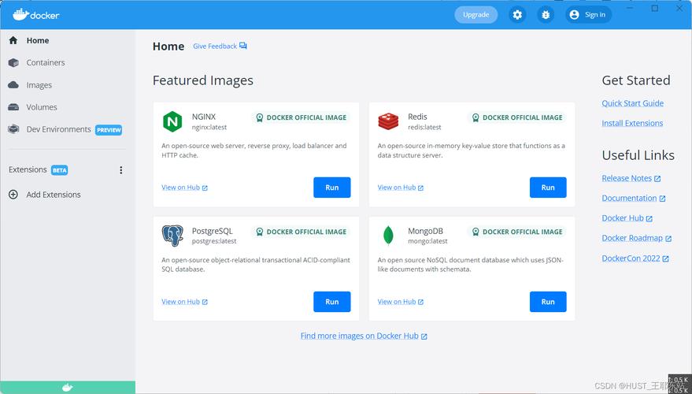Click official image ribbon icon on MongoDB card

click(476, 232)
